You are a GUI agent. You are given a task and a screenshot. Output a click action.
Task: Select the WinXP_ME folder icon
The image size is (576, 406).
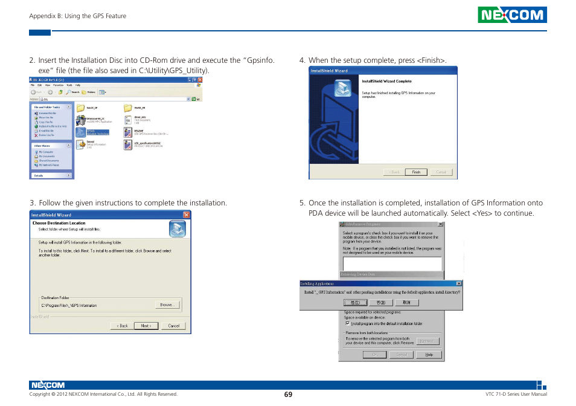(x=128, y=108)
